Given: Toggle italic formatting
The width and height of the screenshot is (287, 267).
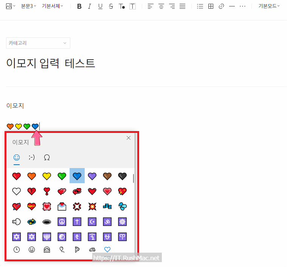Looking at the screenshot, I should tap(90, 6).
